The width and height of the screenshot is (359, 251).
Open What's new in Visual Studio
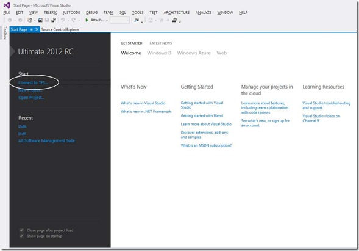pos(143,103)
